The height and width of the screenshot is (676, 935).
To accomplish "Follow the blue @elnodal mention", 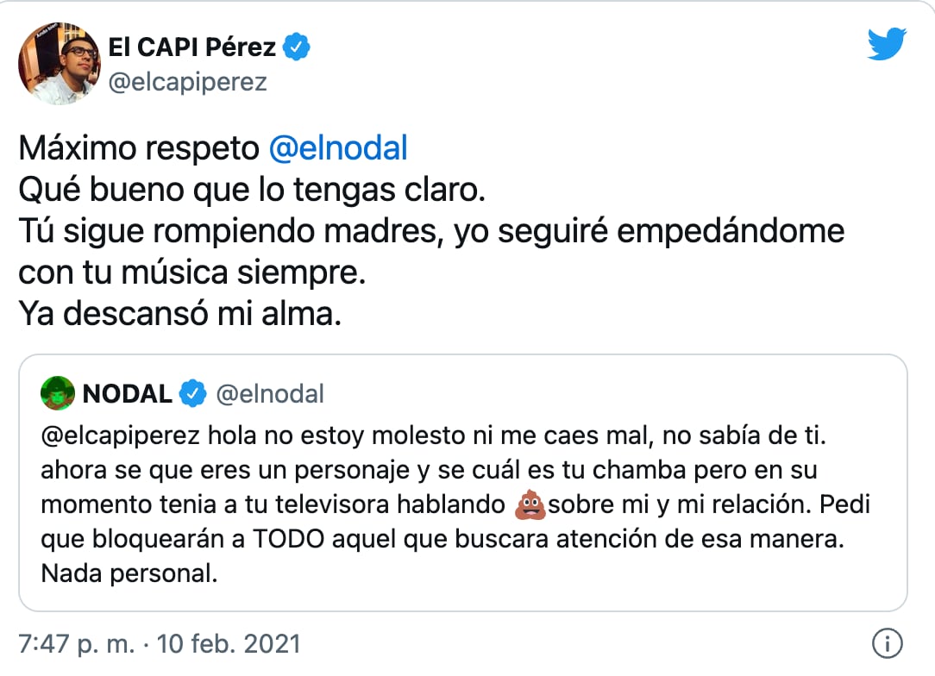I will click(338, 148).
